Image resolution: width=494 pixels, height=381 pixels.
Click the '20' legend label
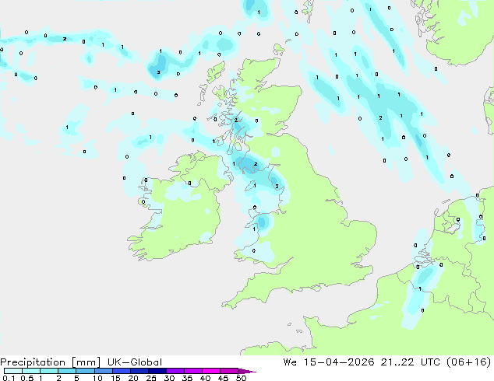133,378
